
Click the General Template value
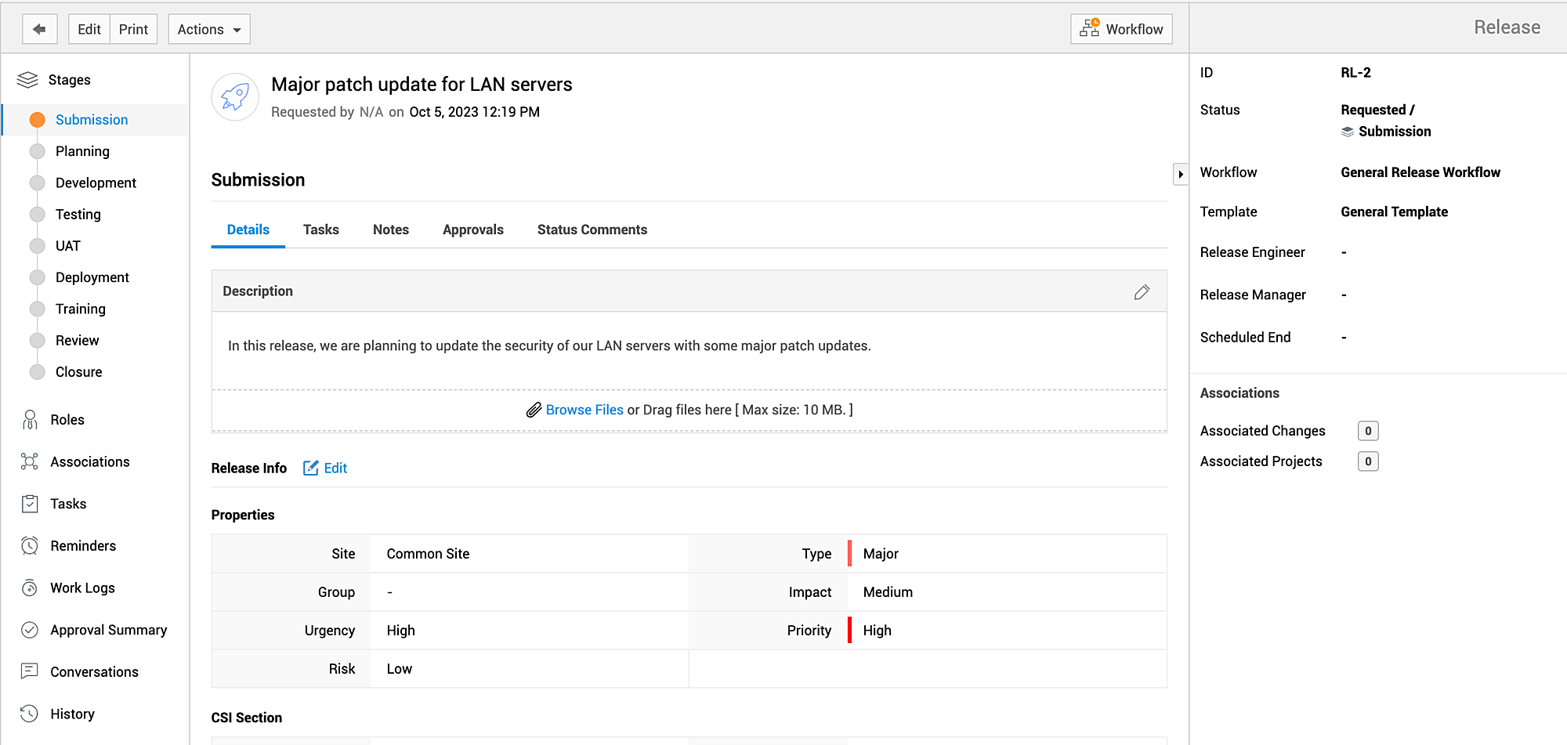coord(1394,212)
